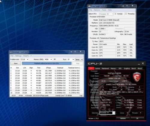The width and height of the screenshot is (150, 126).
Task: Minimize the CPU-Z window
Action: [139, 64]
